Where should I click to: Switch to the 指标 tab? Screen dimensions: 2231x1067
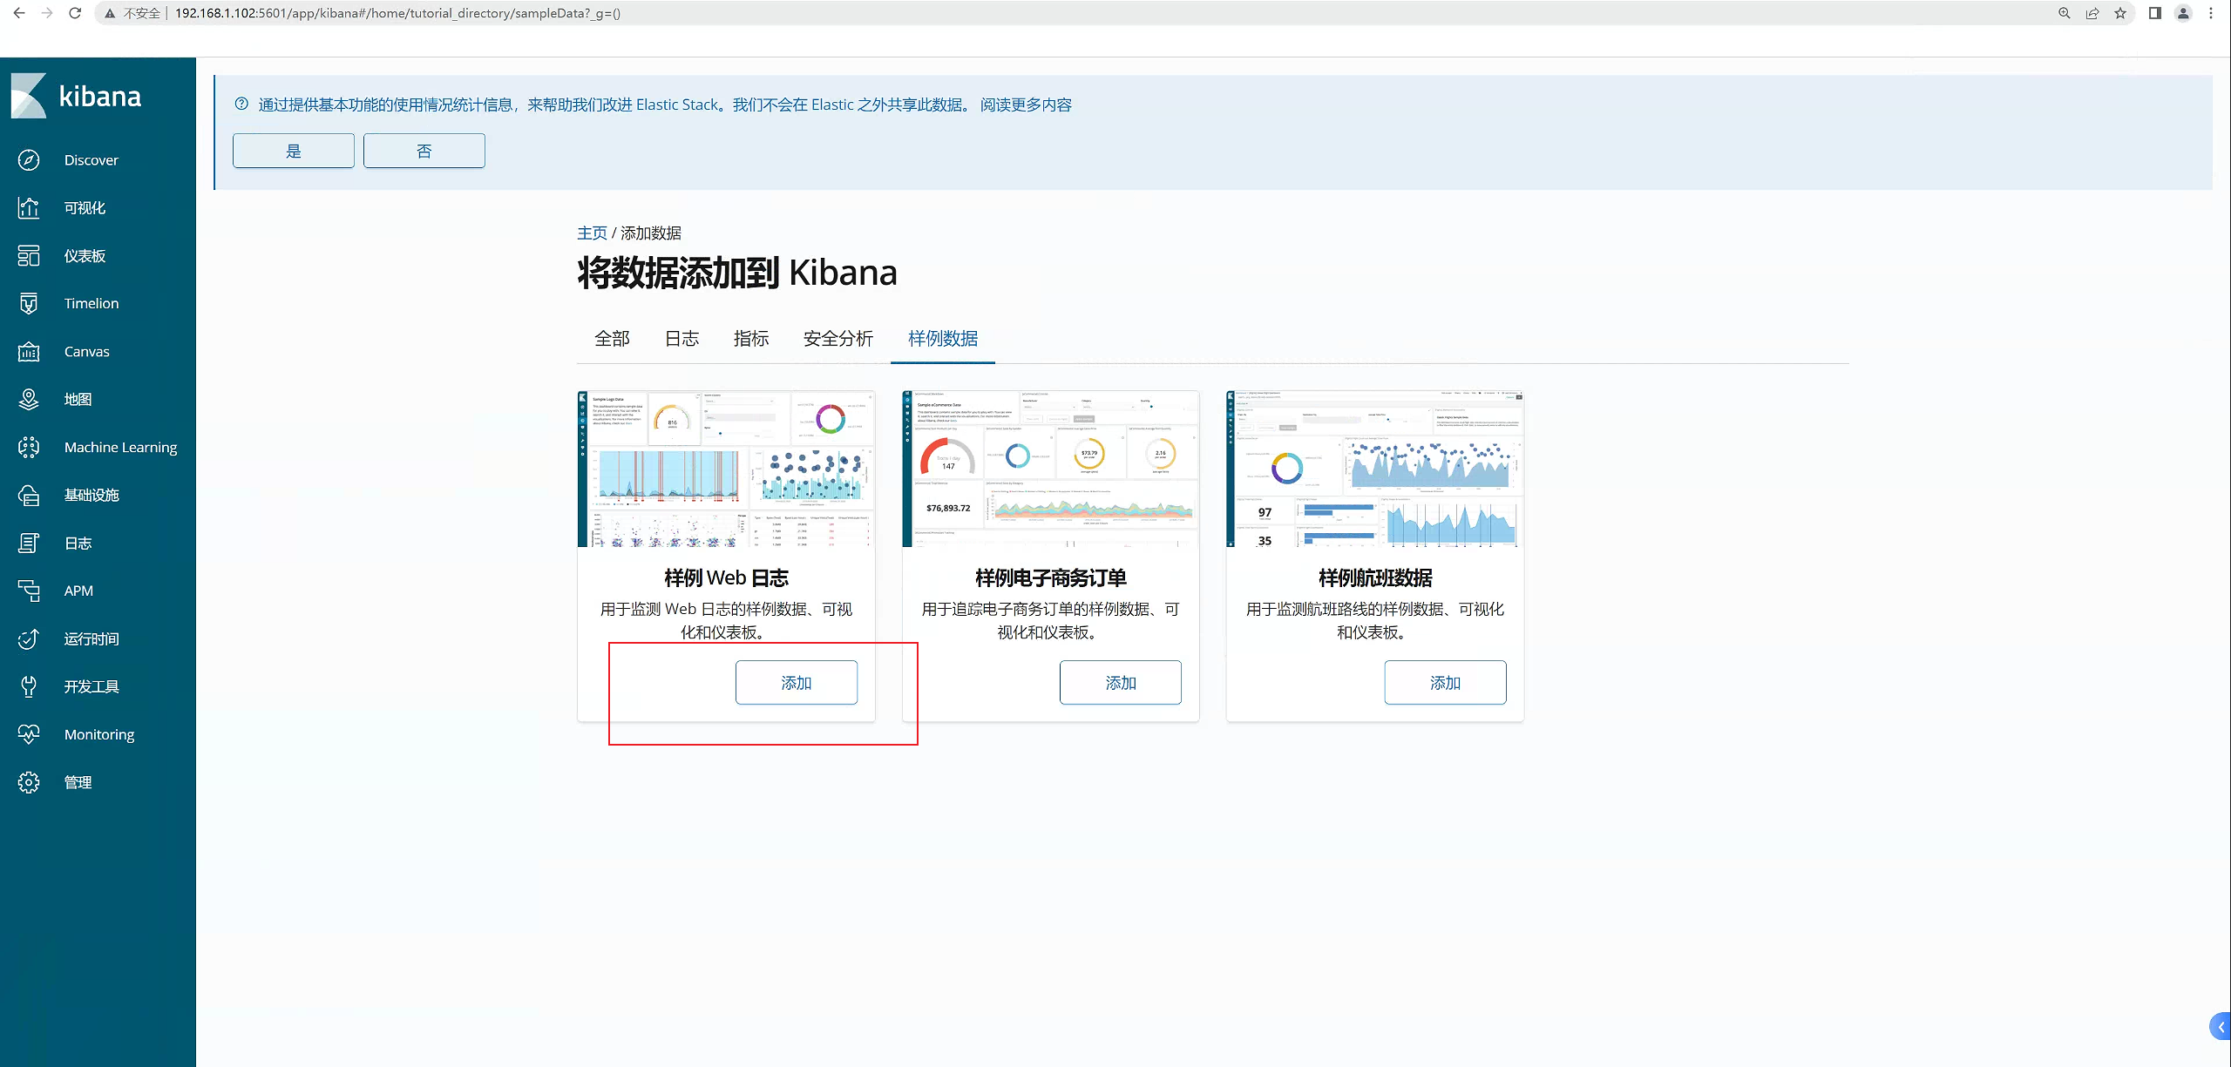[751, 339]
